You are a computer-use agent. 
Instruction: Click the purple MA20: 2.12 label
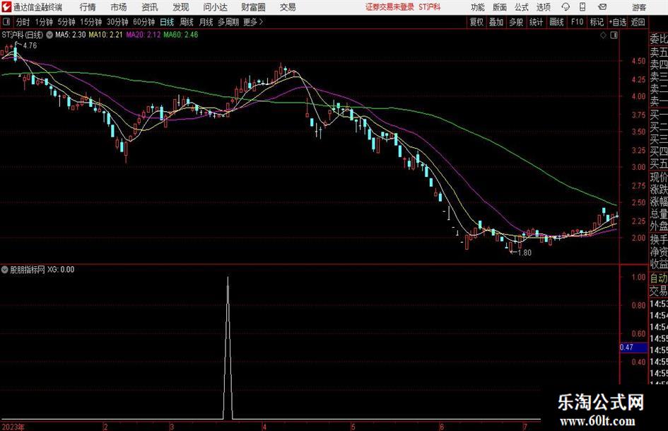pyautogui.click(x=143, y=35)
